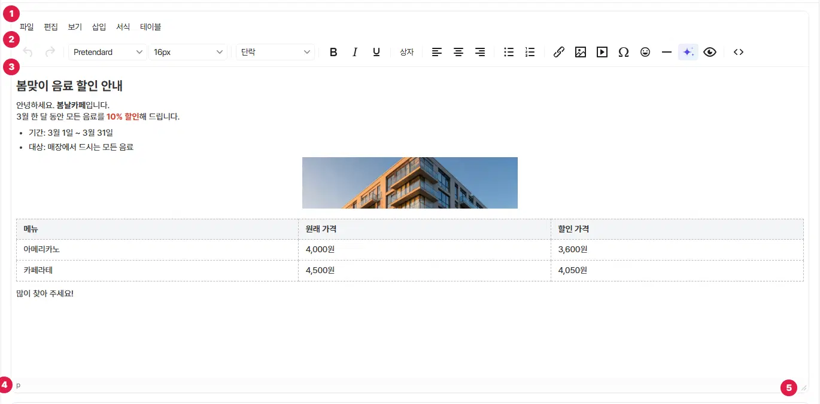Open the 편집 menu
820x404 pixels.
(x=51, y=27)
